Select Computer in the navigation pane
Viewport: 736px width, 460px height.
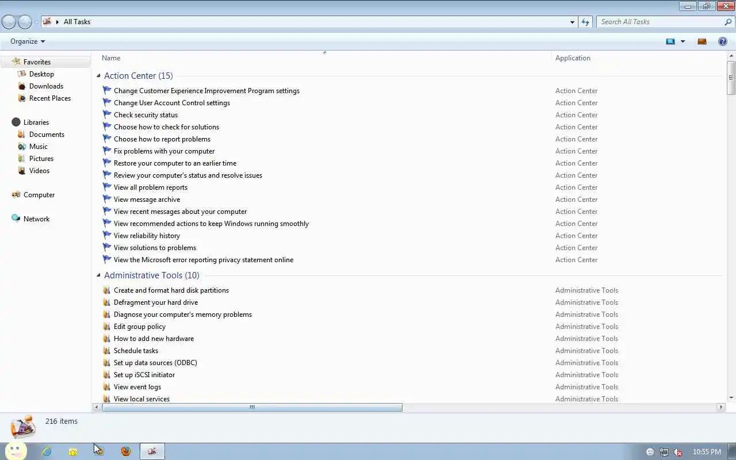point(39,194)
